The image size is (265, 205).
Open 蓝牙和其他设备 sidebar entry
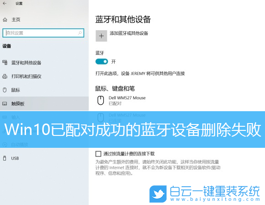click(44, 63)
